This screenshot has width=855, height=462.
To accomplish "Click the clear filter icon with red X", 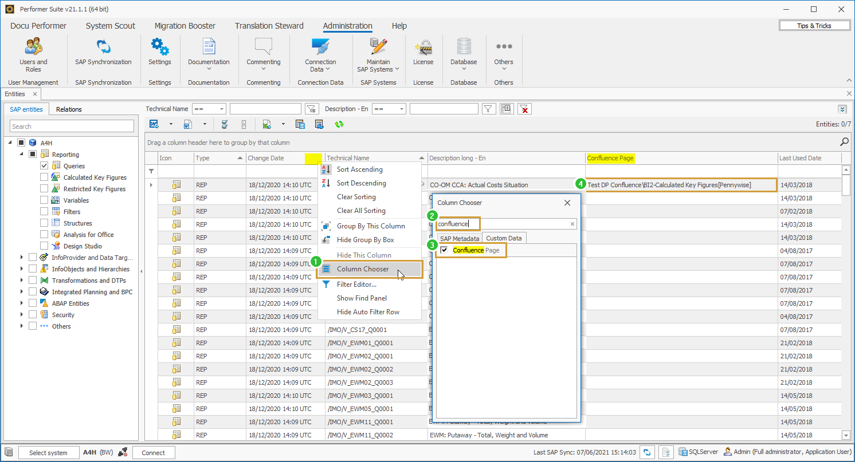I will 524,109.
